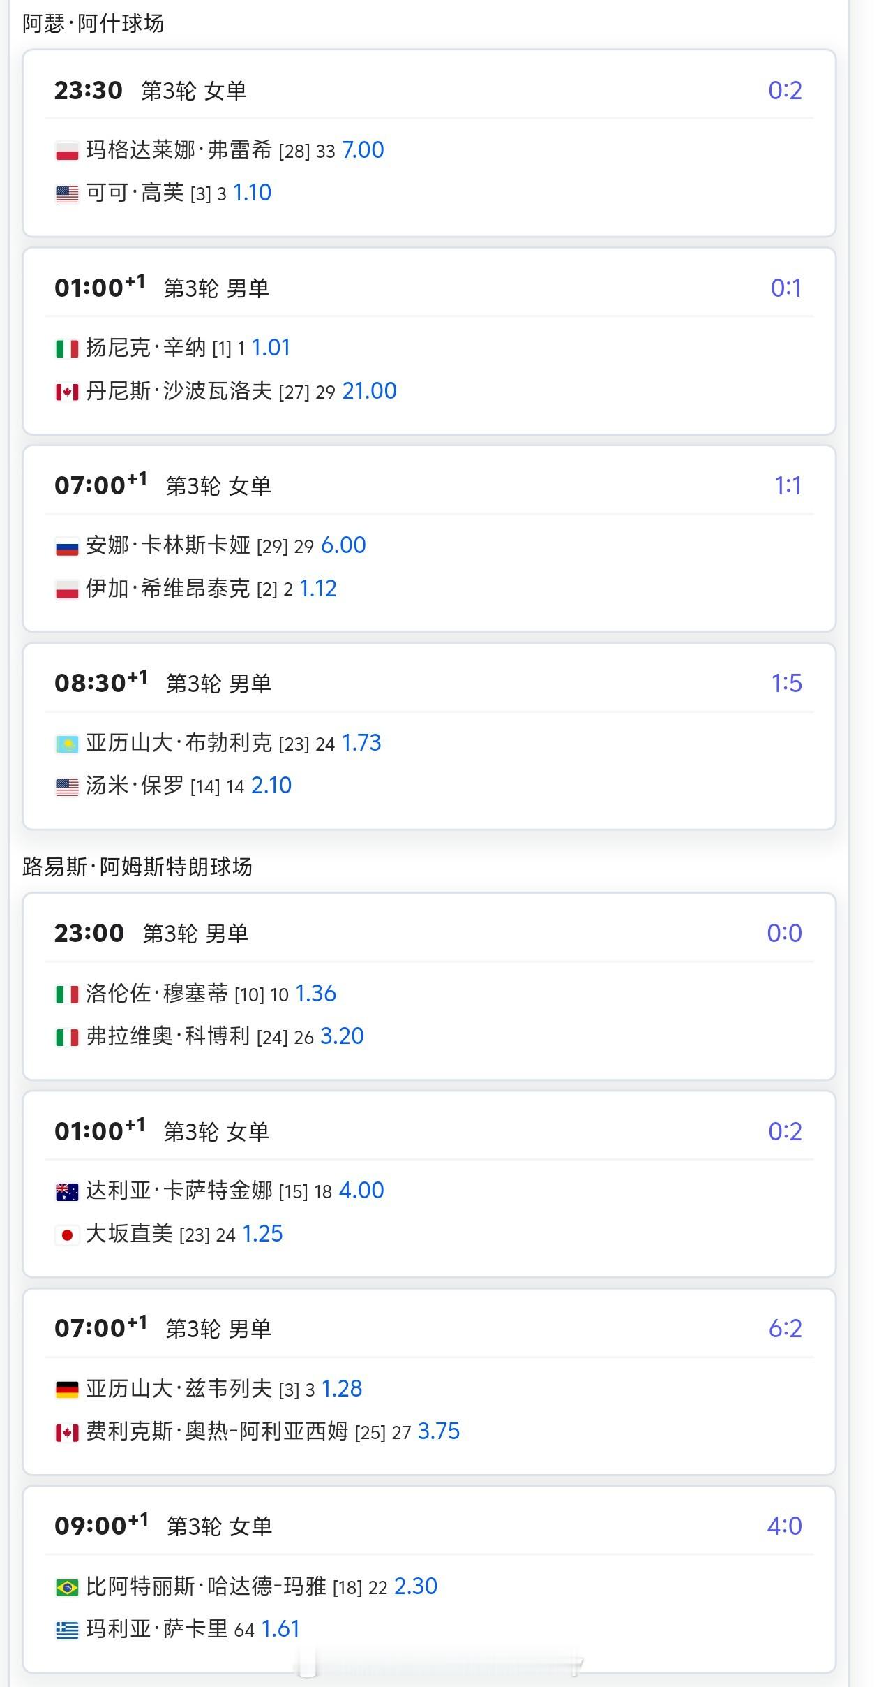Click the Greek flag next to 玛利亚·萨卡里

[x=67, y=1630]
